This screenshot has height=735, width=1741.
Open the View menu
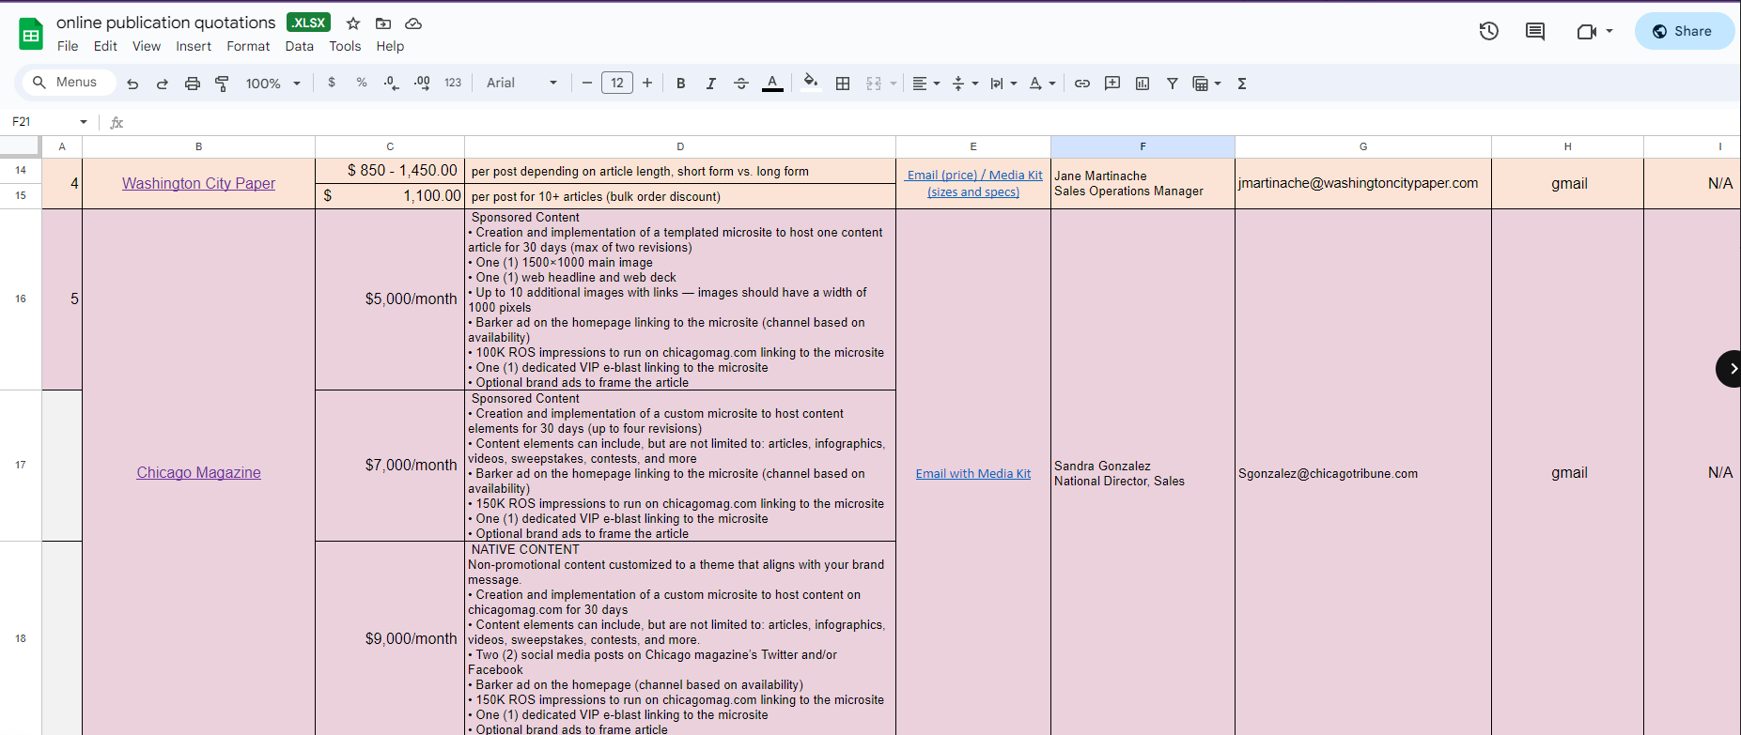[147, 46]
